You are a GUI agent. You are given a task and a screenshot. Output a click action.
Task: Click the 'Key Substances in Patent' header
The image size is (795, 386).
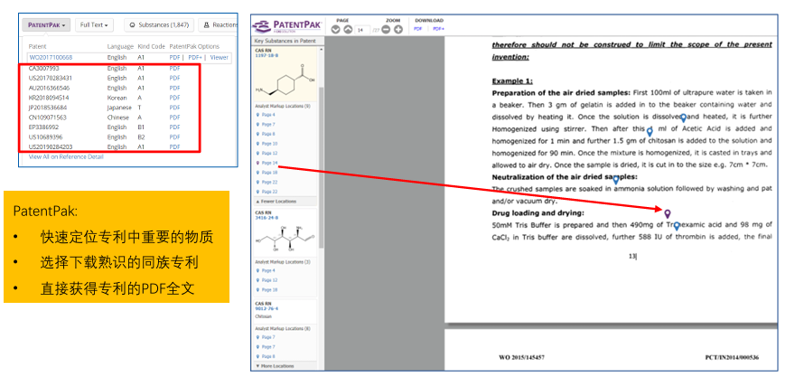click(x=285, y=41)
